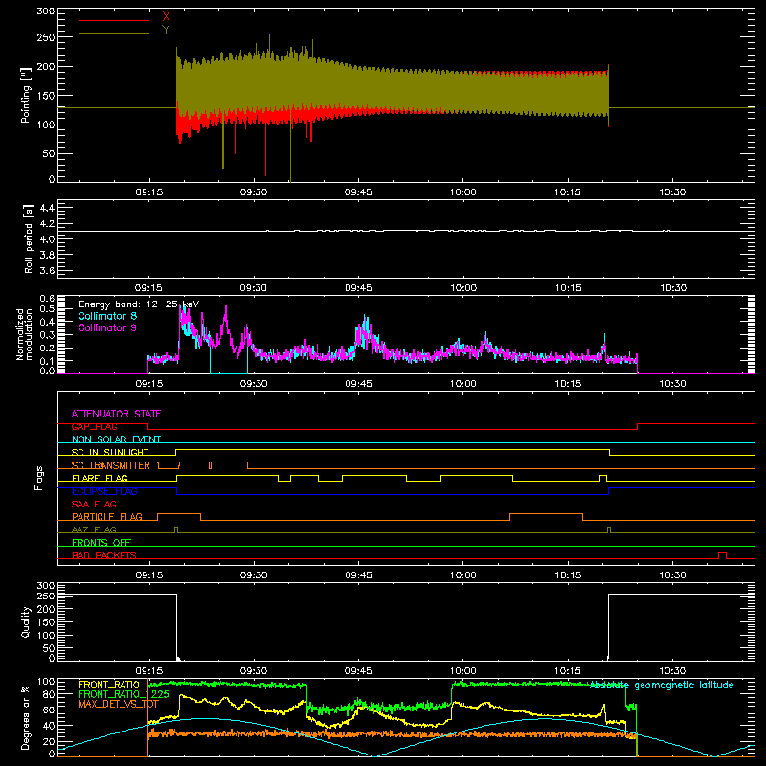Click the 09:45 tick under Pointing plot
Viewport: 766px width, 766px height.
tap(358, 192)
